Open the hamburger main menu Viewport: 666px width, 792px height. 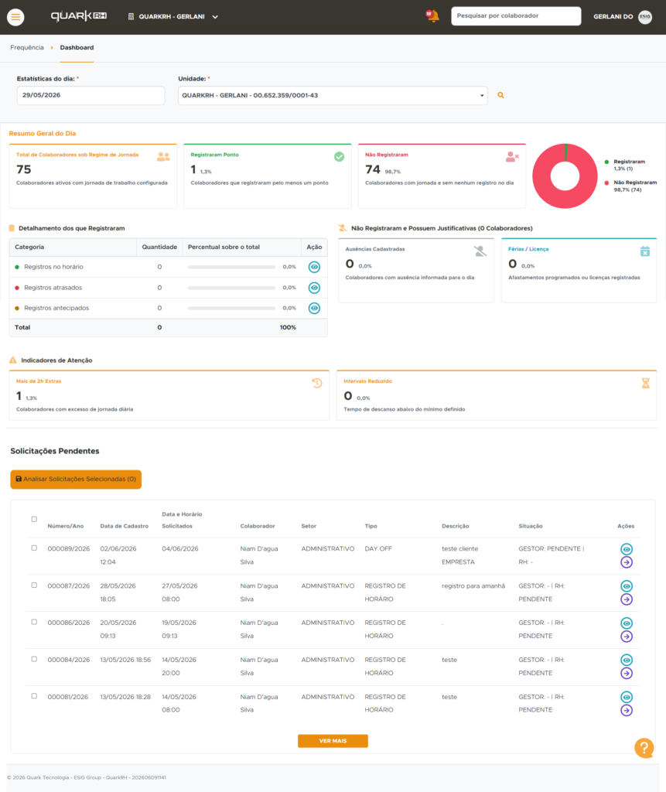[x=15, y=17]
